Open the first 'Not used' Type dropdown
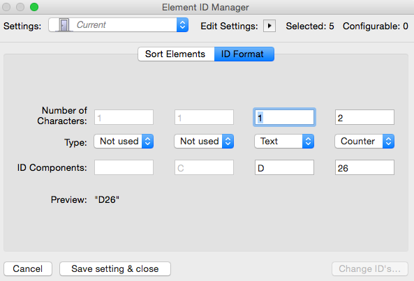Viewport: 414px width, 281px height. 124,142
